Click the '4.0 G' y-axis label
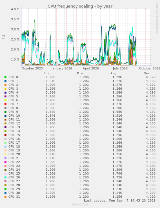The height and width of the screenshot is (208, 160). pyautogui.click(x=15, y=9)
